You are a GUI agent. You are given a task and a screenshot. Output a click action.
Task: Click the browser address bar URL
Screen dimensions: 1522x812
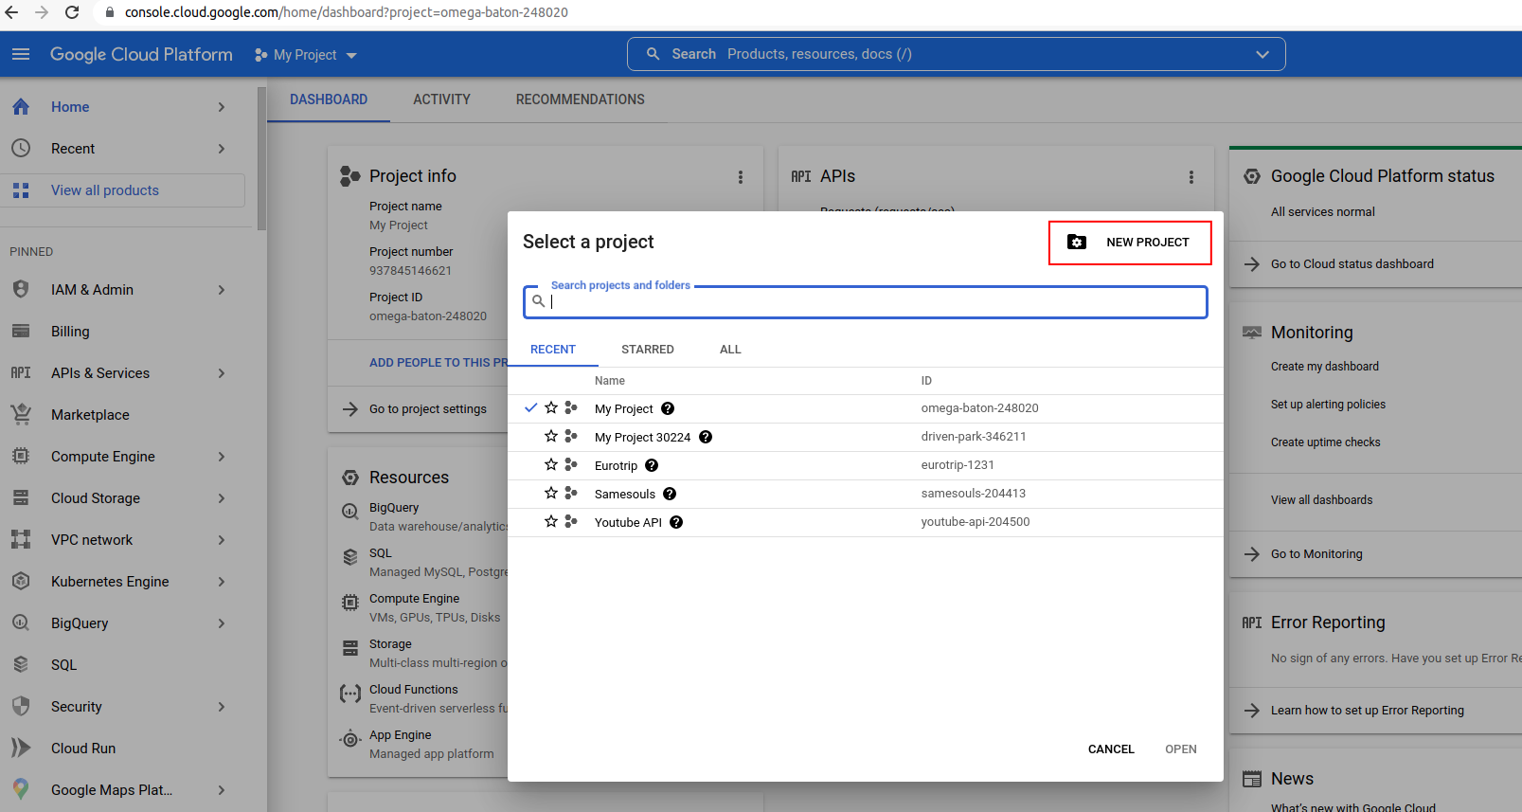click(347, 12)
